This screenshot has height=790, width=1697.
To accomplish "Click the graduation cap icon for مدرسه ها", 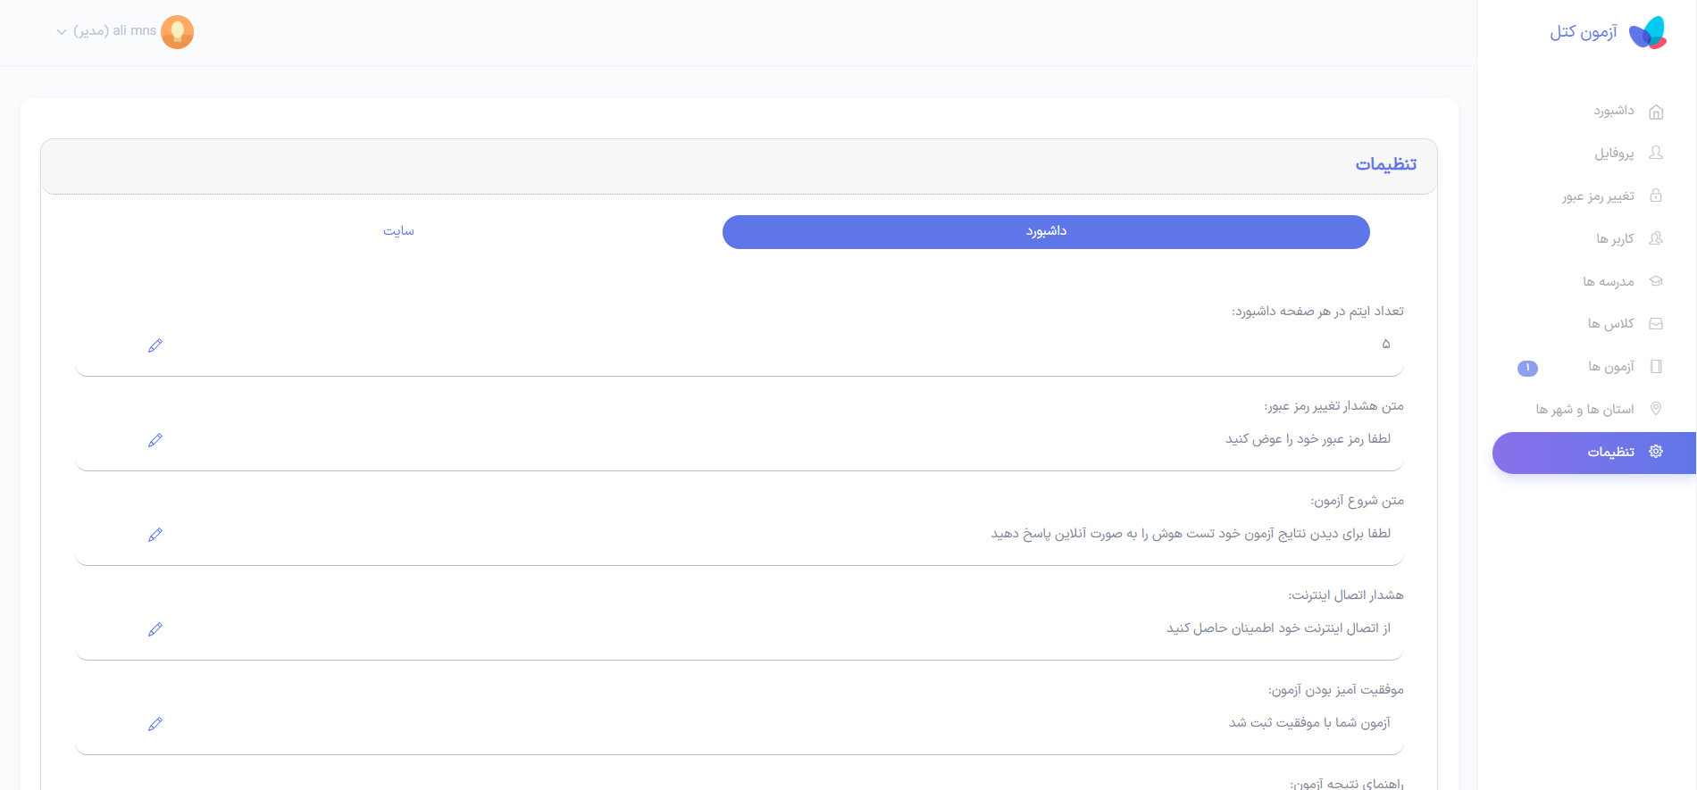I will [x=1656, y=281].
